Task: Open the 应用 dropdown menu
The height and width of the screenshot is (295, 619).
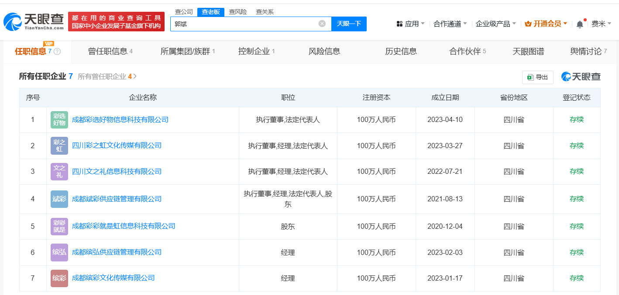Action: (x=410, y=24)
